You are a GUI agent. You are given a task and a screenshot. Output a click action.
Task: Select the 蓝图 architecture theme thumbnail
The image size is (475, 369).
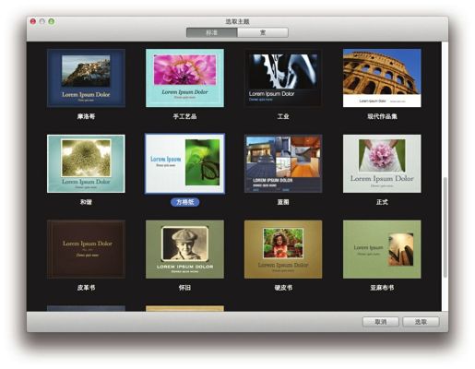pos(283,163)
